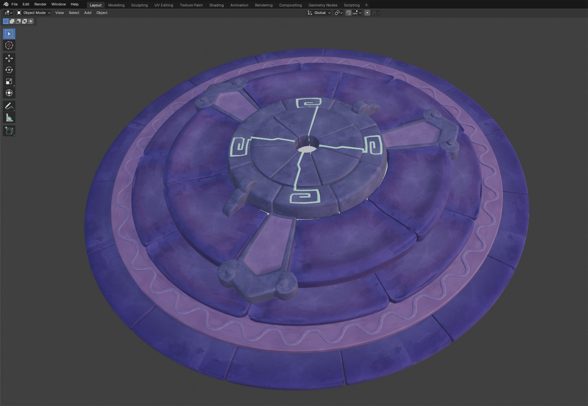Open the Edit menu
The image size is (588, 406).
[x=26, y=4]
